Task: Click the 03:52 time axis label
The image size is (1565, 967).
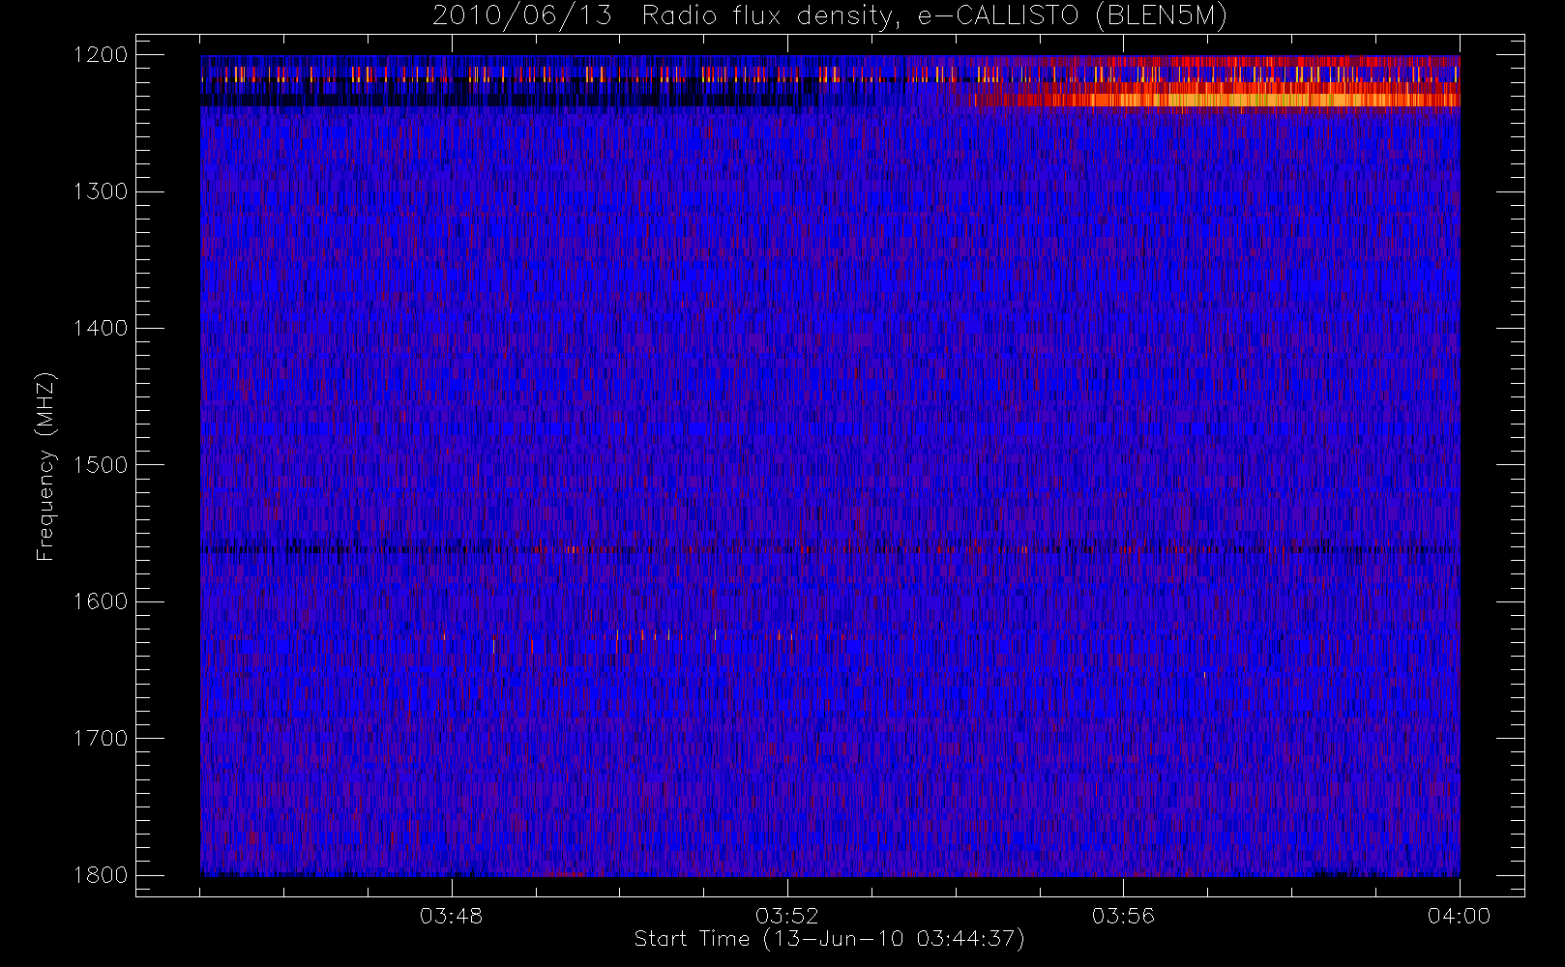Action: 786,916
